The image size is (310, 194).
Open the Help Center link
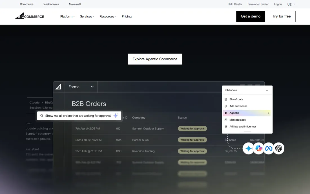pos(235,4)
